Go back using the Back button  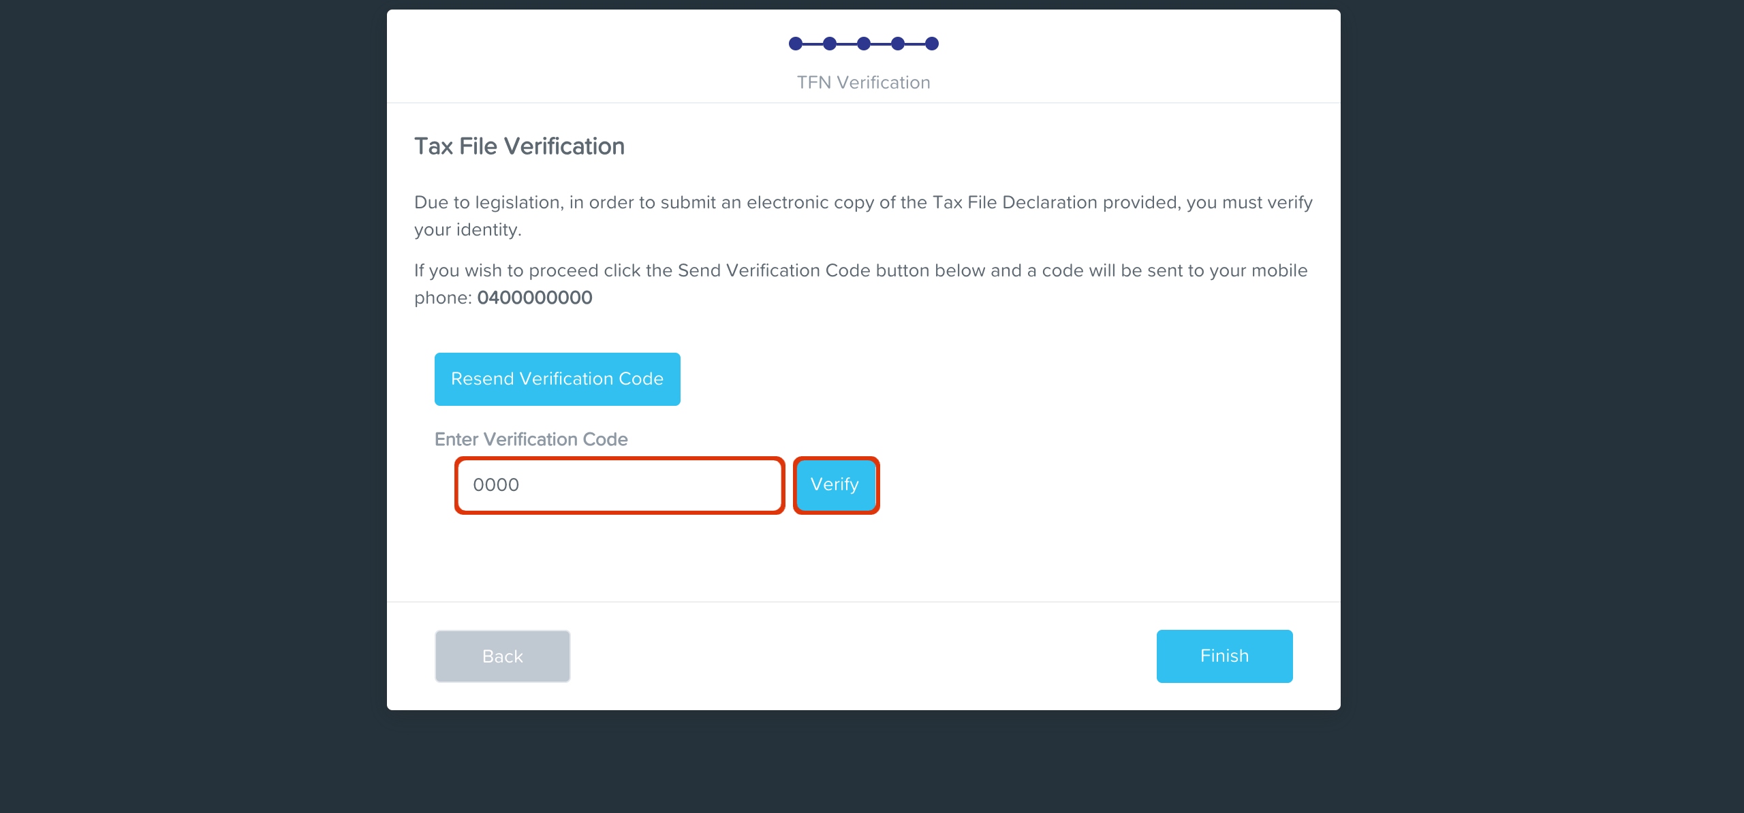point(503,656)
